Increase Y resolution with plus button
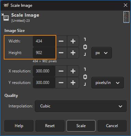The width and height of the screenshot is (131, 136). pos(73,83)
